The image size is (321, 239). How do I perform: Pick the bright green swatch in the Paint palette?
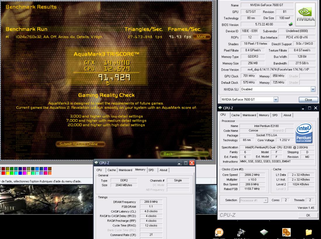coord(12,173)
